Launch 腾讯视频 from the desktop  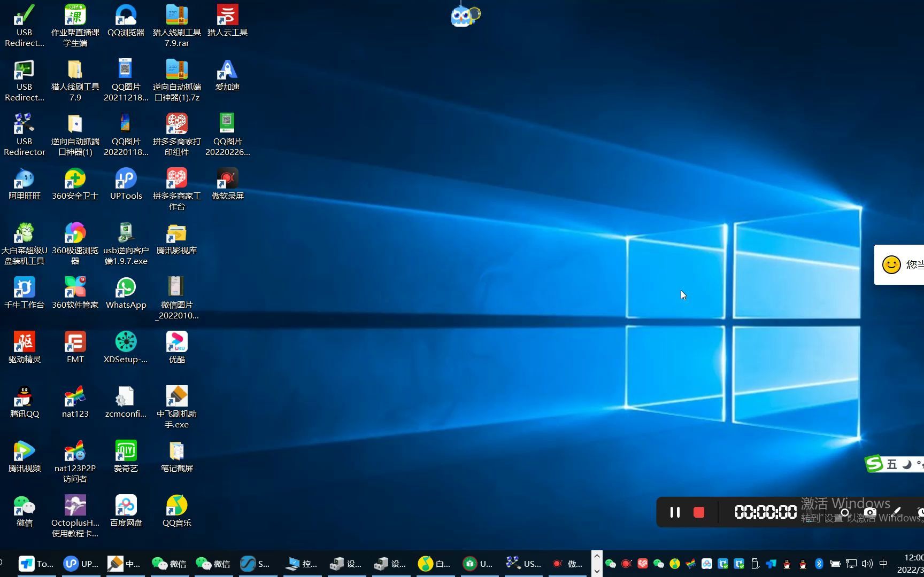[24, 457]
